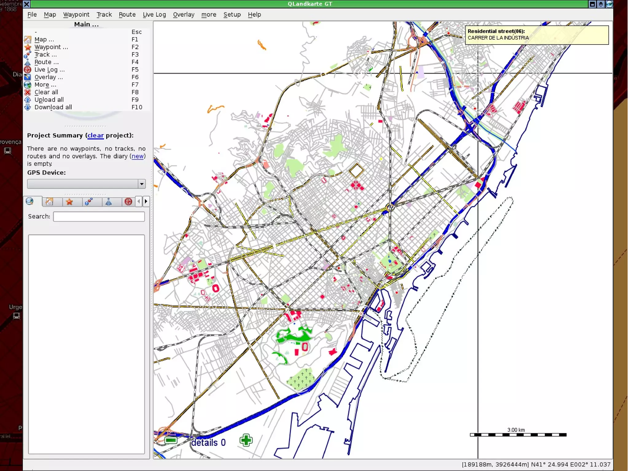The width and height of the screenshot is (629, 471).
Task: Click the Clear all red X entry
Action: 46,92
